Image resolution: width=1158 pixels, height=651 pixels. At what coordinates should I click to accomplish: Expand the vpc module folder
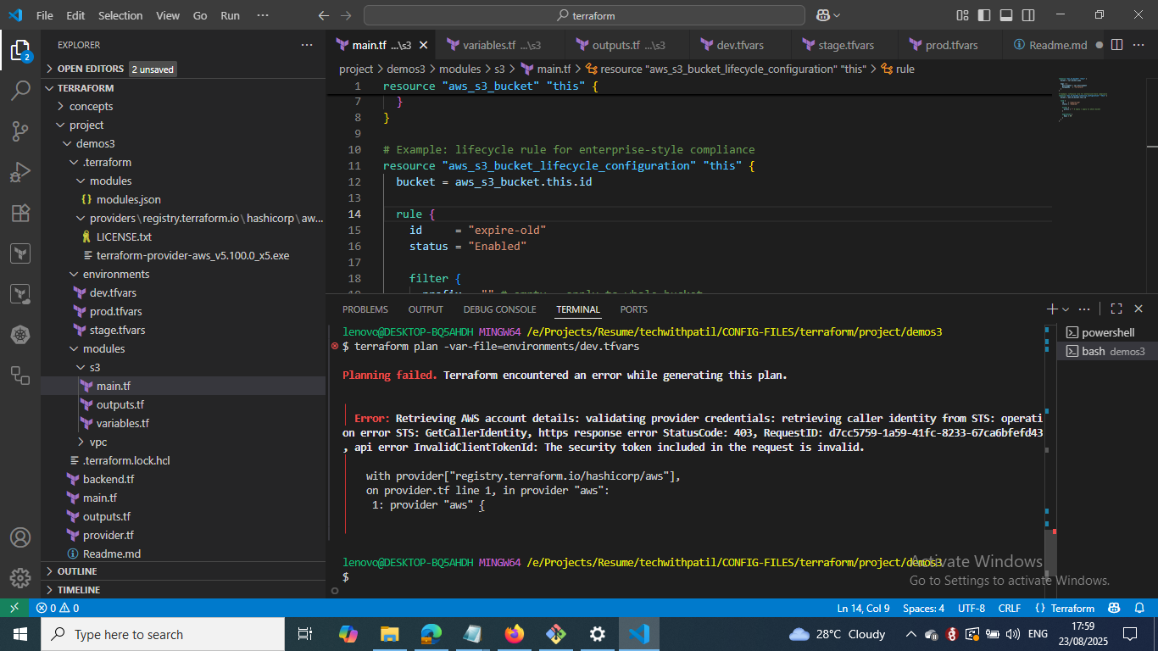point(97,442)
